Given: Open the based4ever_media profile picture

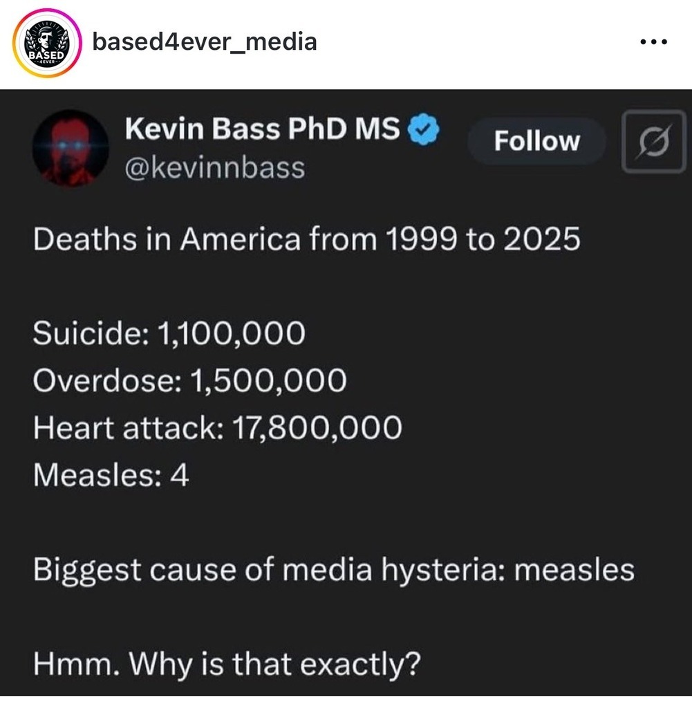Looking at the screenshot, I should (45, 43).
